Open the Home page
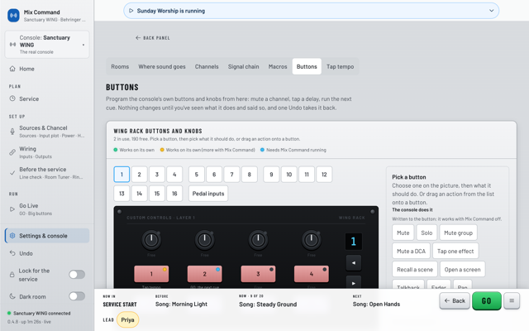This screenshot has height=331, width=529. [47, 69]
